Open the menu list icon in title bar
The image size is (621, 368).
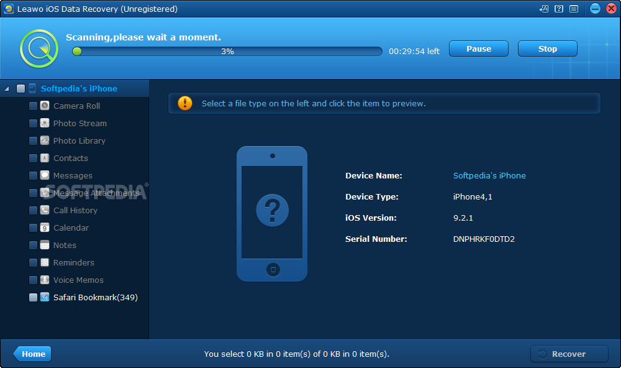coord(574,9)
